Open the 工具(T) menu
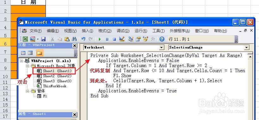Screen dimensions: 259x120 [158, 31]
